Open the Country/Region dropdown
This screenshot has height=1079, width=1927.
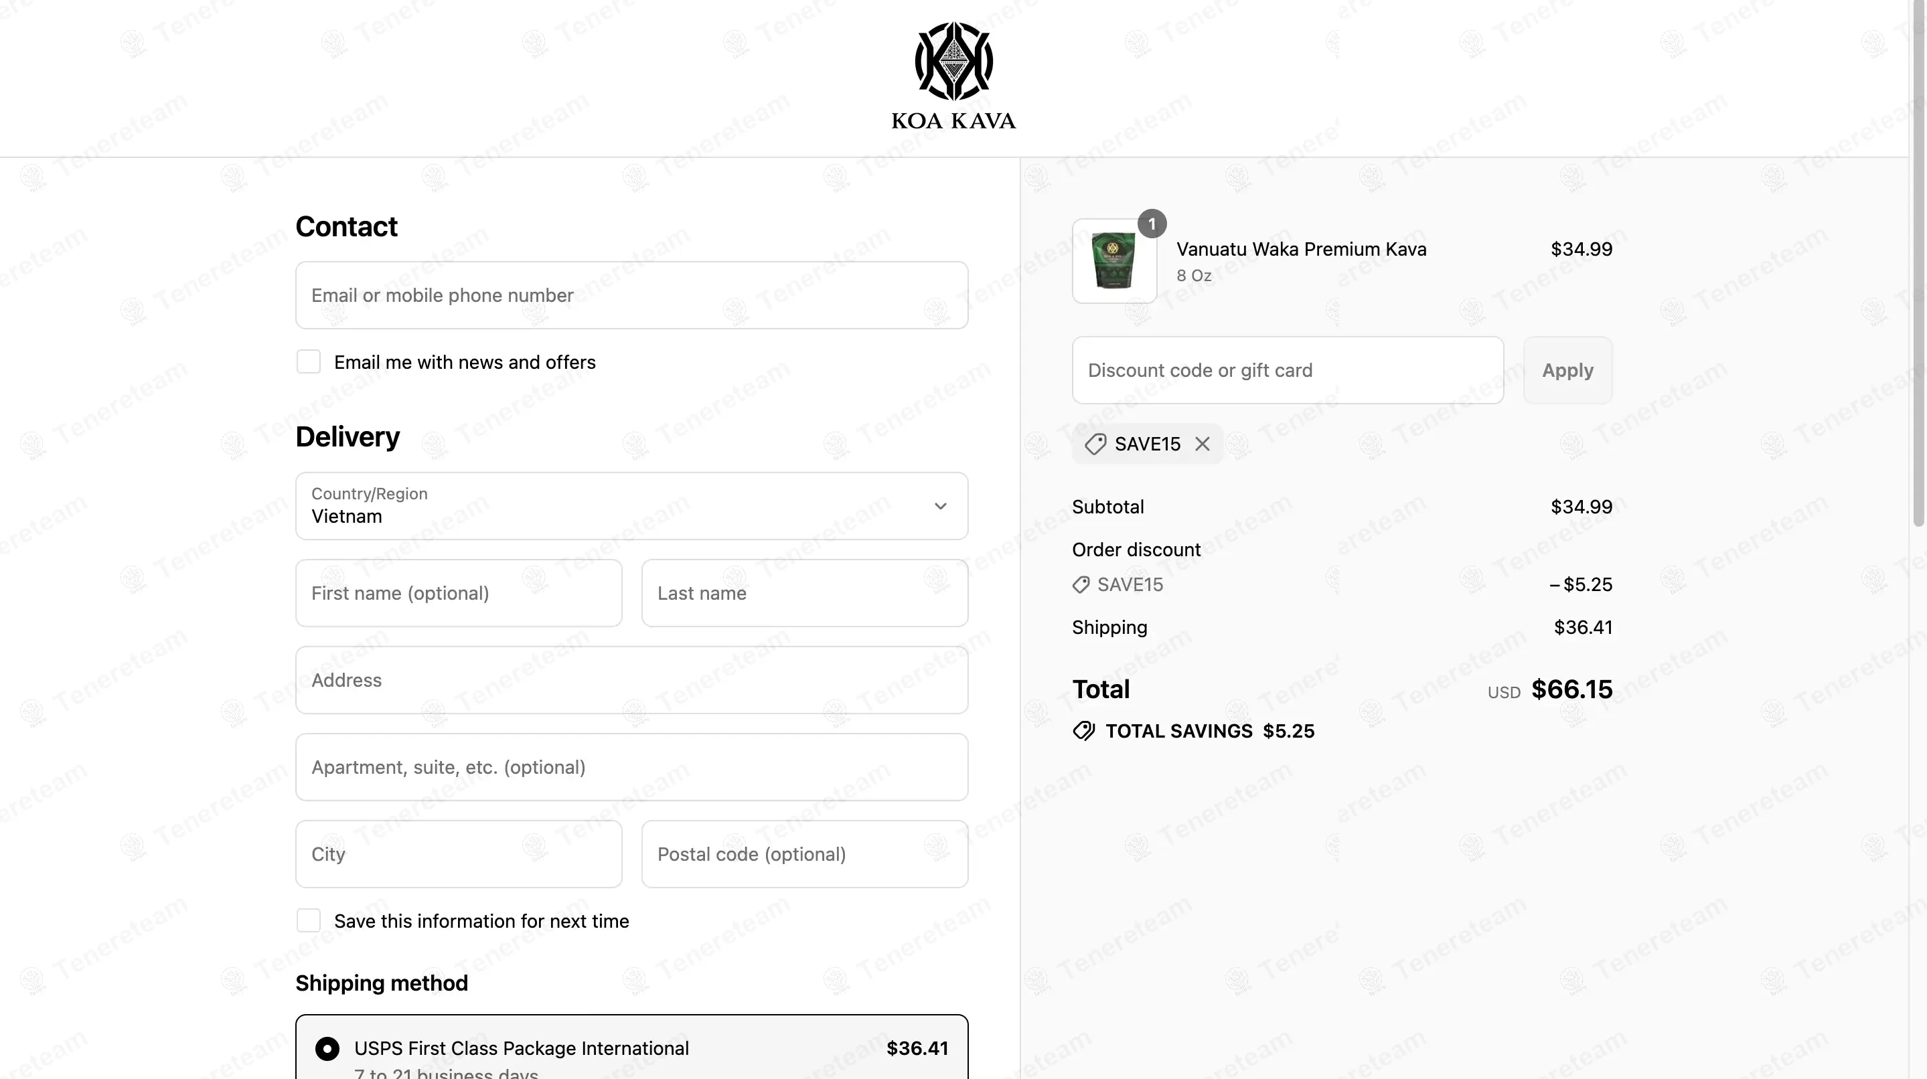(631, 505)
